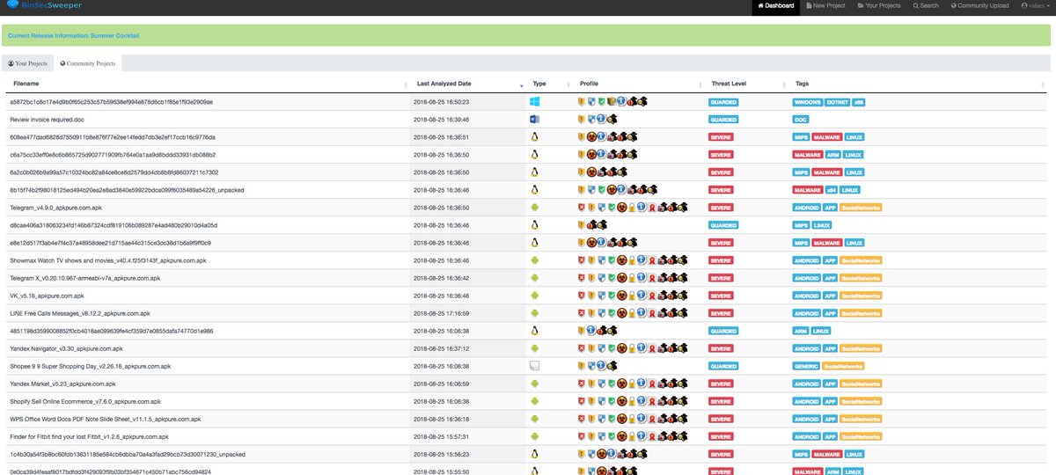Open Finder for Fitbit apk entry
This screenshot has width=1056, height=475.
pyautogui.click(x=89, y=436)
